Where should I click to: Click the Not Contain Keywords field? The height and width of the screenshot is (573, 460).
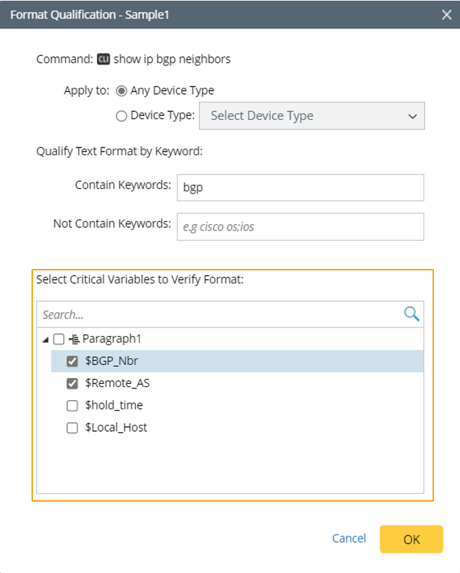coord(300,226)
